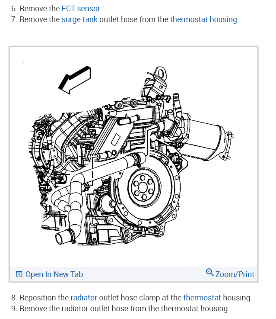Follow the surge tank link
The image size is (276, 319).
(x=79, y=19)
